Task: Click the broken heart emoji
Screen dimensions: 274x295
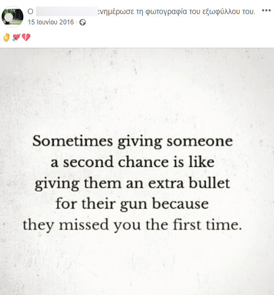Action: pos(26,37)
